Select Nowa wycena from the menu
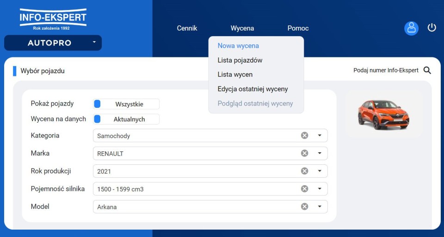This screenshot has height=237, width=444. [238, 46]
